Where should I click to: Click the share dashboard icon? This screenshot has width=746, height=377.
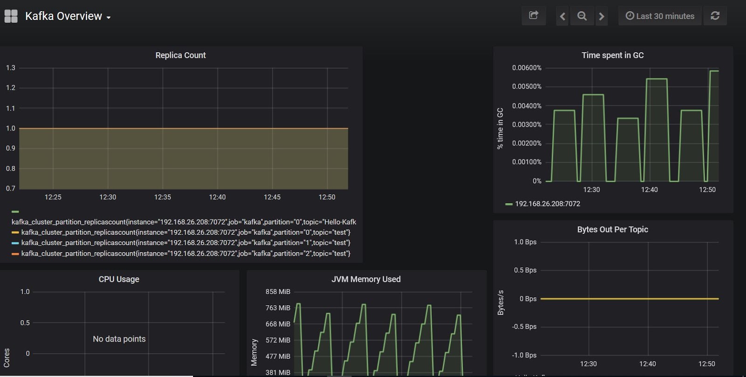click(534, 16)
